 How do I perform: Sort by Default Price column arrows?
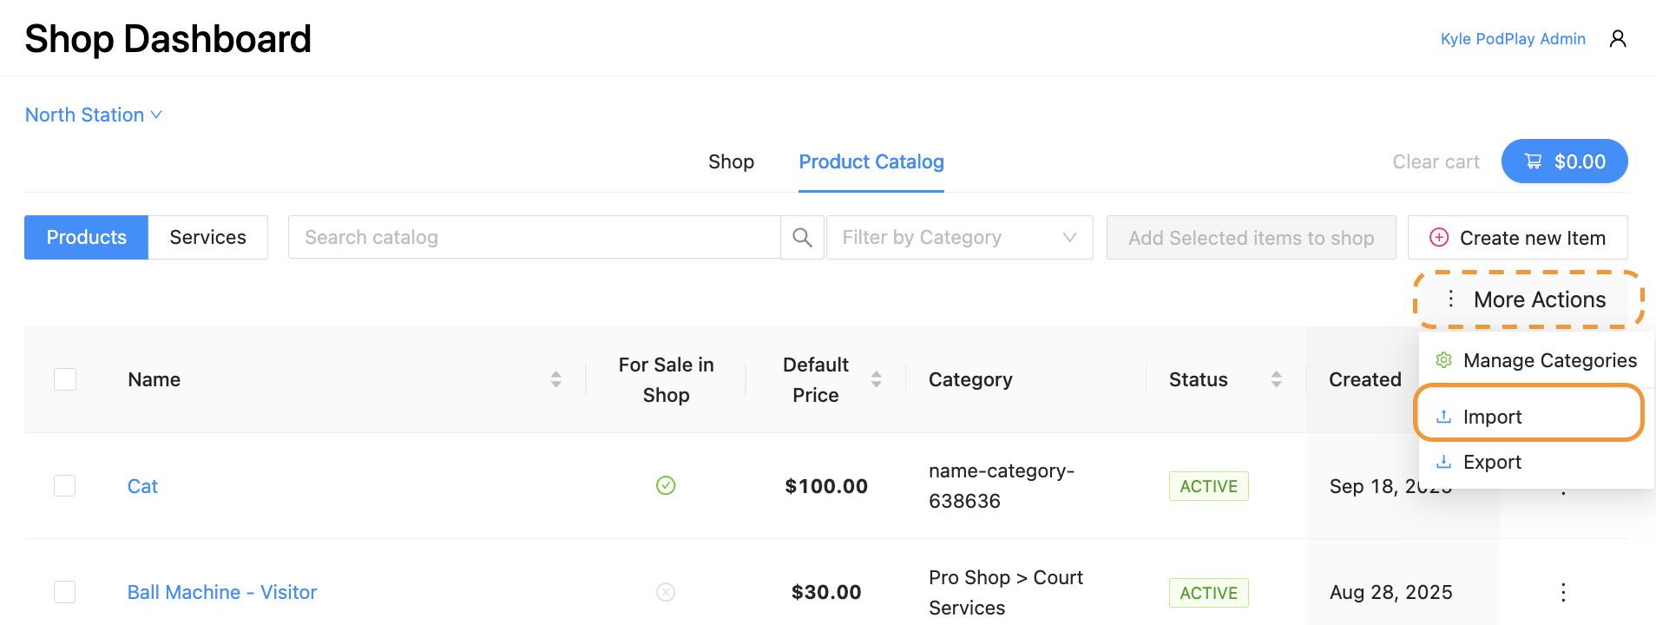pos(876,379)
